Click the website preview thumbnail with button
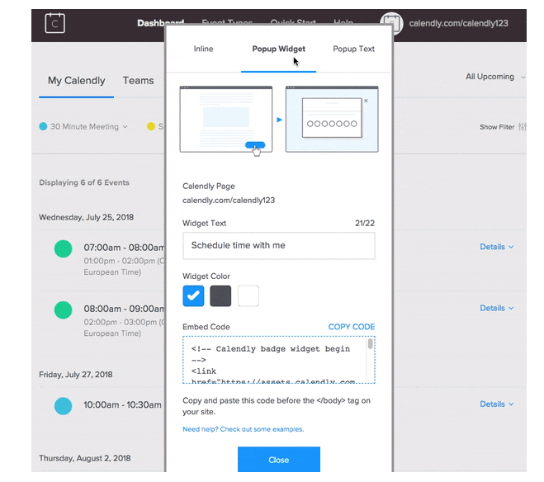The height and width of the screenshot is (482, 544). coord(226,120)
